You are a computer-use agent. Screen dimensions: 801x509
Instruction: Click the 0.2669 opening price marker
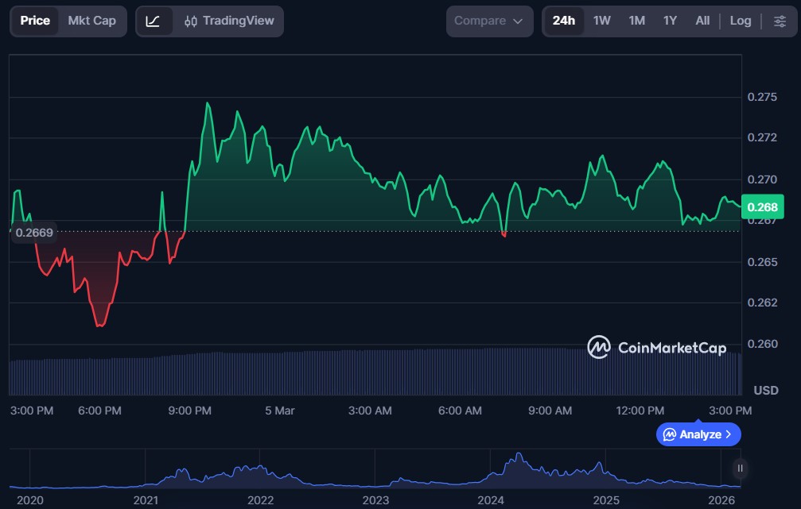[34, 232]
